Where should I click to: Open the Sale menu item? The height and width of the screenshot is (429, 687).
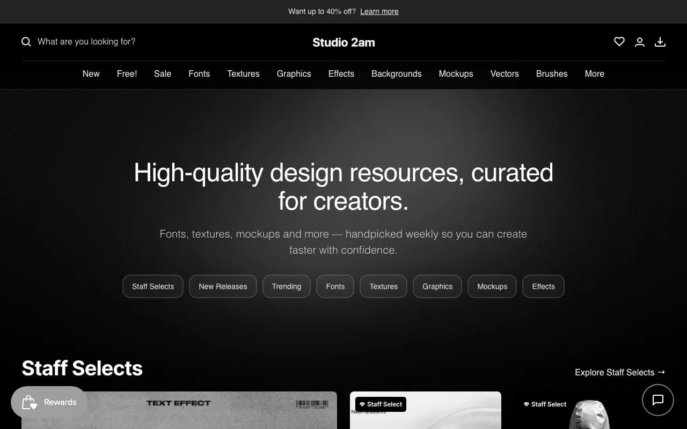click(163, 74)
